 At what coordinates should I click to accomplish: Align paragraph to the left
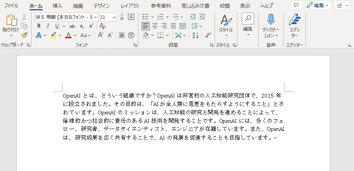(x=146, y=26)
